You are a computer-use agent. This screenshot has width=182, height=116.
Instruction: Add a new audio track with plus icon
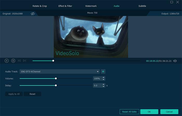103,71
